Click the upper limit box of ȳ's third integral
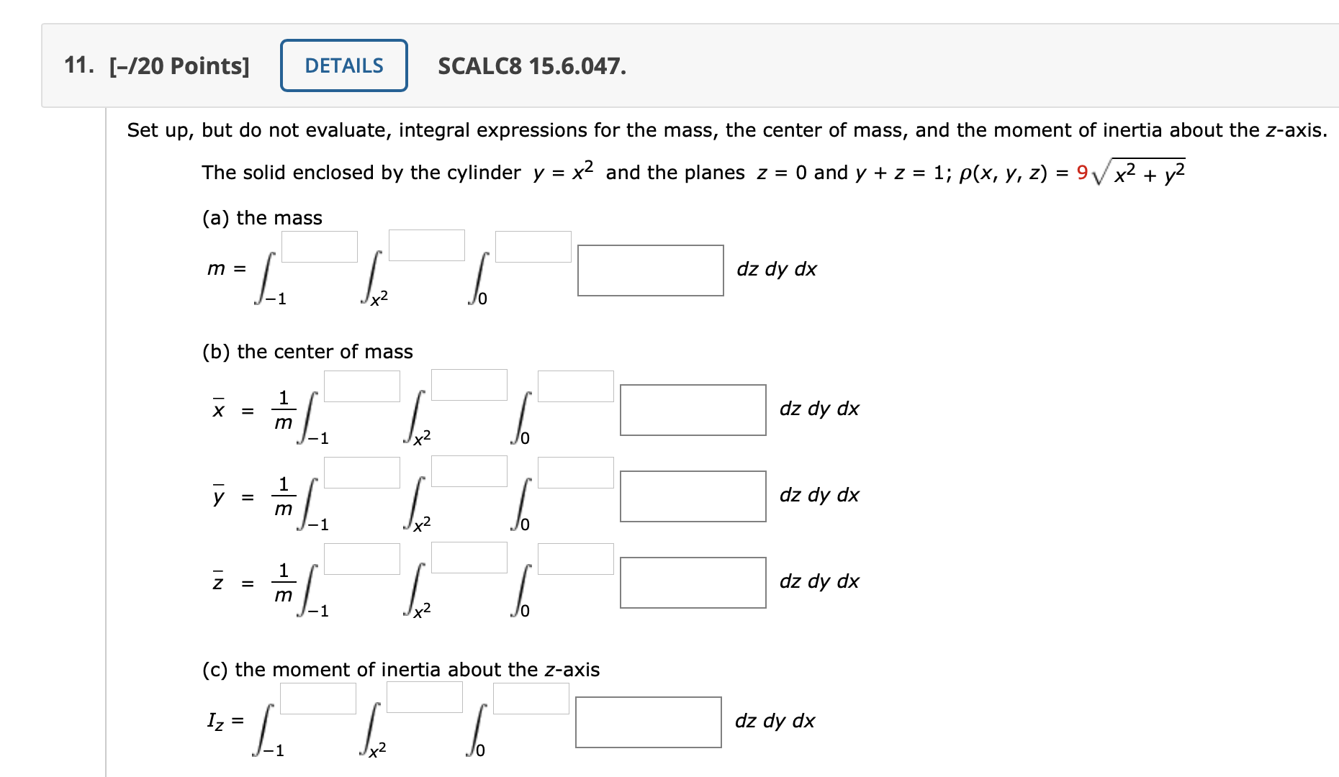 (575, 473)
